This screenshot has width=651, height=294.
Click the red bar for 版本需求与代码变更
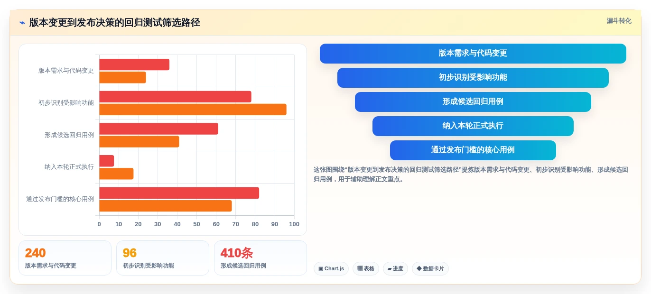pos(134,64)
